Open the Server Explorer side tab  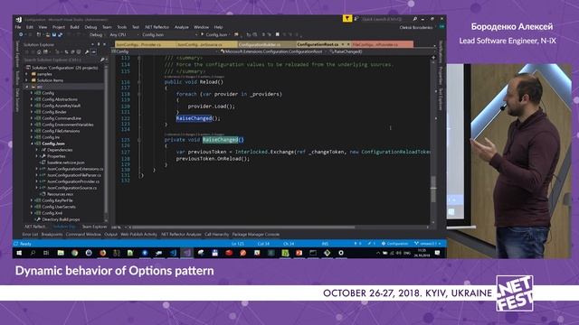pos(17,54)
